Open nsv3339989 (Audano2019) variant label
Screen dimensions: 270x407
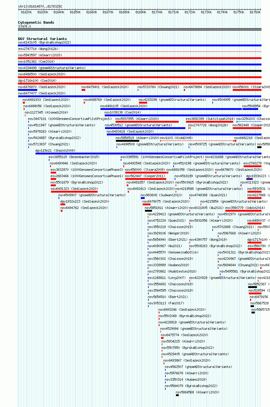pyautogui.click(x=168, y=265)
